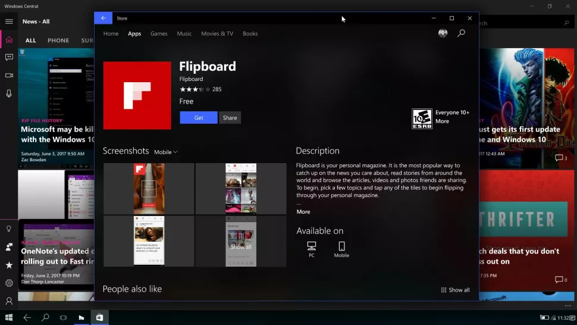Open the Windows Start menu

(x=9, y=317)
